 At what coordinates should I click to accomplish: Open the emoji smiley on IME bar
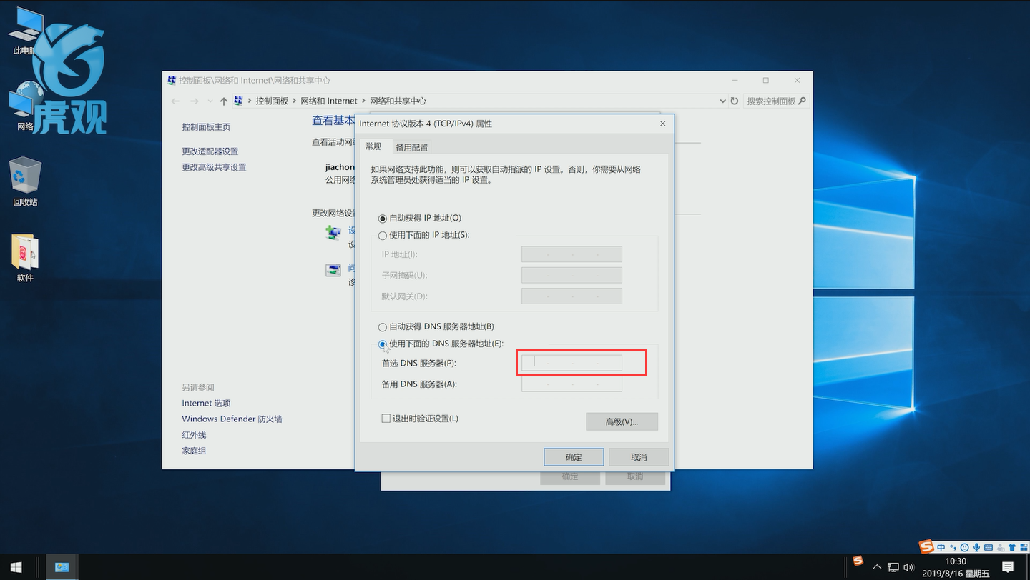point(964,547)
